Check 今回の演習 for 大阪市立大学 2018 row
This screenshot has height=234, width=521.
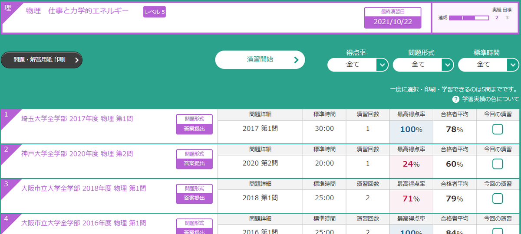[x=498, y=198]
